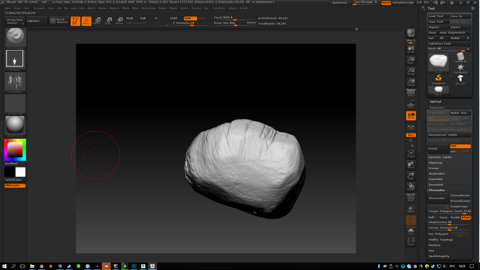Viewport: 480px width, 270px height.
Task: Toggle Alternate color button
Action: click(x=15, y=185)
